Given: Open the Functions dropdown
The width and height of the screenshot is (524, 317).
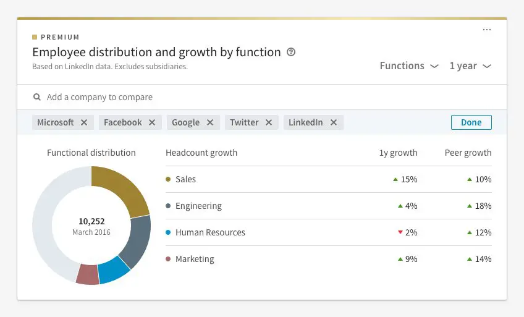Looking at the screenshot, I should (x=409, y=66).
